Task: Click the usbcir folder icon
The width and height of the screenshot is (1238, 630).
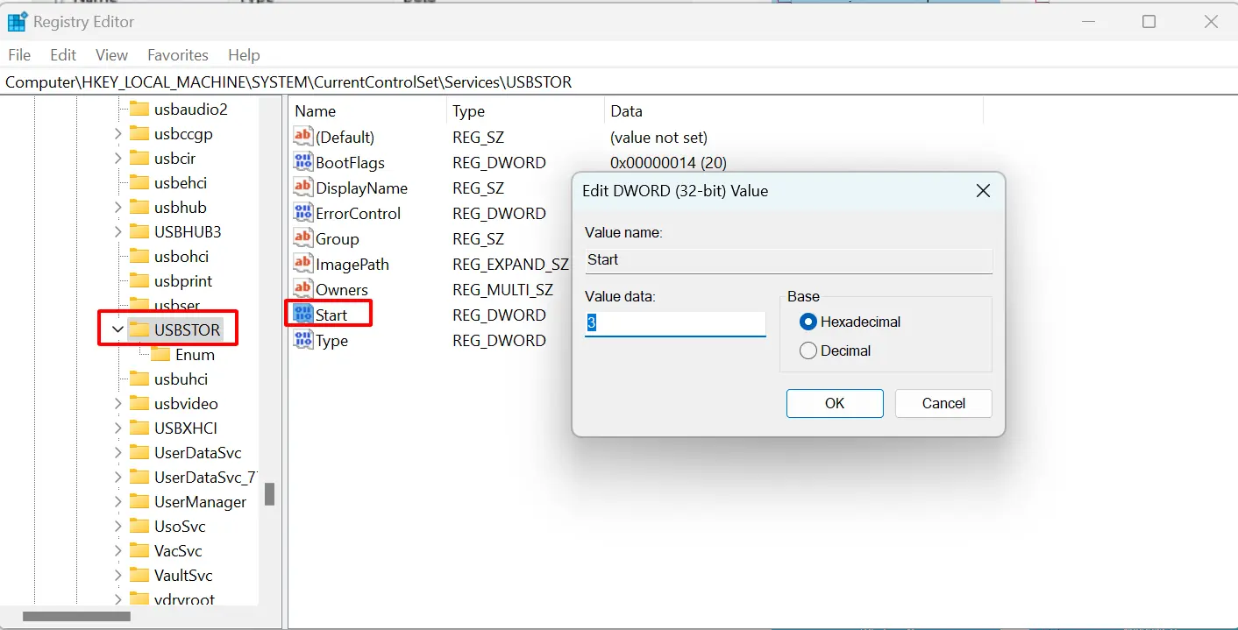Action: click(x=139, y=158)
